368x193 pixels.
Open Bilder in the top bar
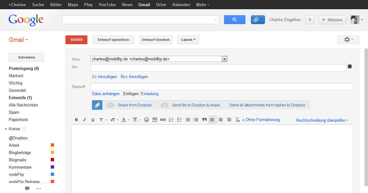56,5
